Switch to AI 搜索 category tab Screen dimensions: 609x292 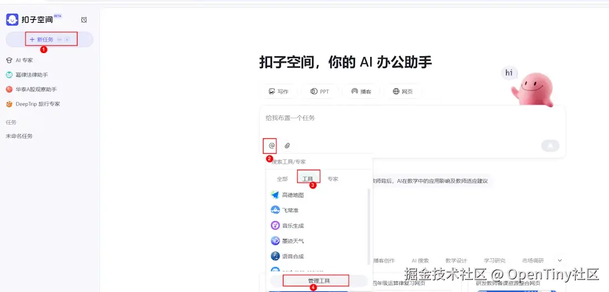(420, 260)
